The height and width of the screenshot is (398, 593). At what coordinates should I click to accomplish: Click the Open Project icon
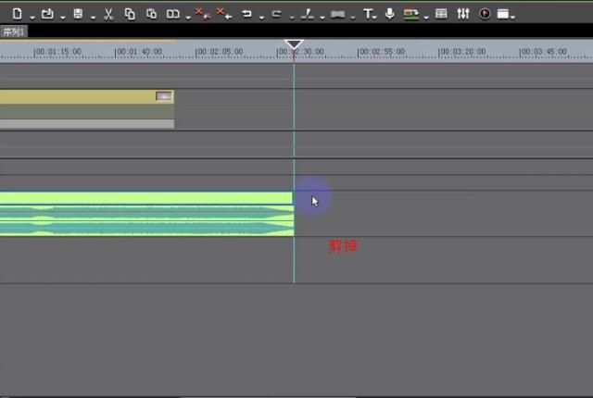click(47, 14)
